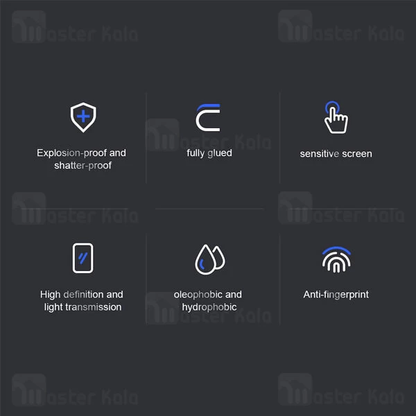
Task: Click the Master Kala watermark at top left
Action: click(75, 27)
